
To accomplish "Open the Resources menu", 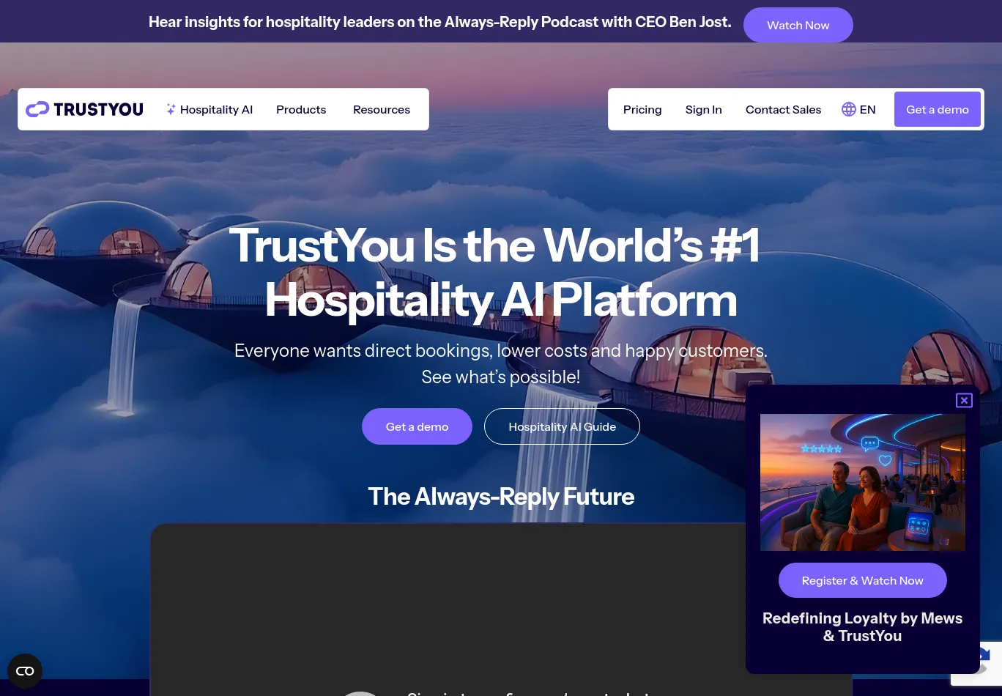I will pyautogui.click(x=382, y=109).
